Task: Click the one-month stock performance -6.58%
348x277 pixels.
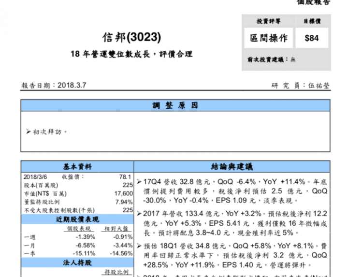Action: click(x=86, y=245)
